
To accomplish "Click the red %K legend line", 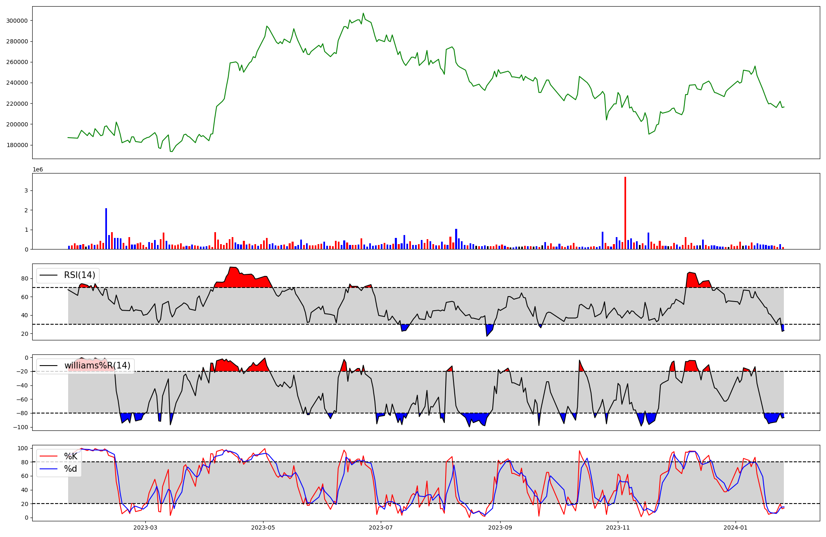I will (48, 456).
